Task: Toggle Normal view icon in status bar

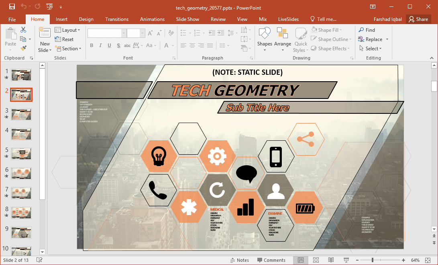Action: [x=301, y=260]
